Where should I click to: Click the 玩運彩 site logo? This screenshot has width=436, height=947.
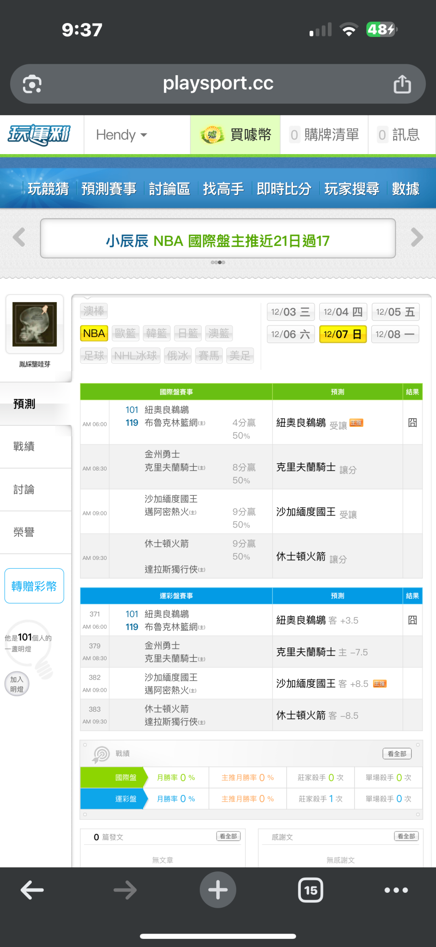(40, 135)
